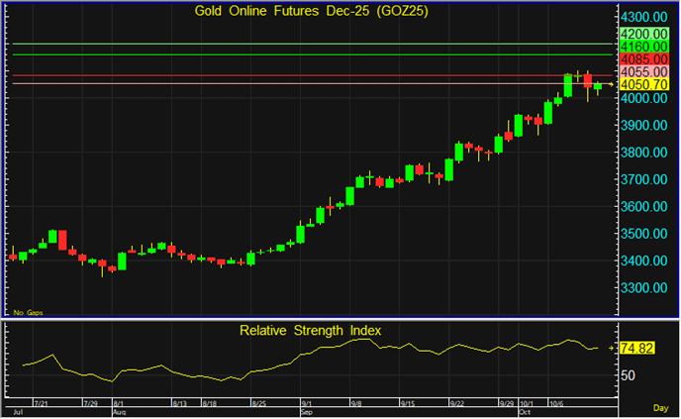Click the 'Aug' month label on time axis

coord(118,411)
